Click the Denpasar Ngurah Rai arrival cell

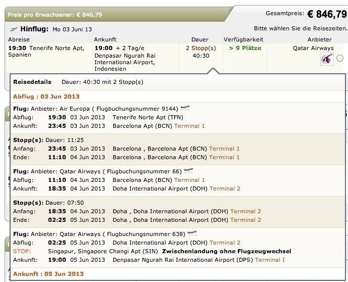point(135,58)
